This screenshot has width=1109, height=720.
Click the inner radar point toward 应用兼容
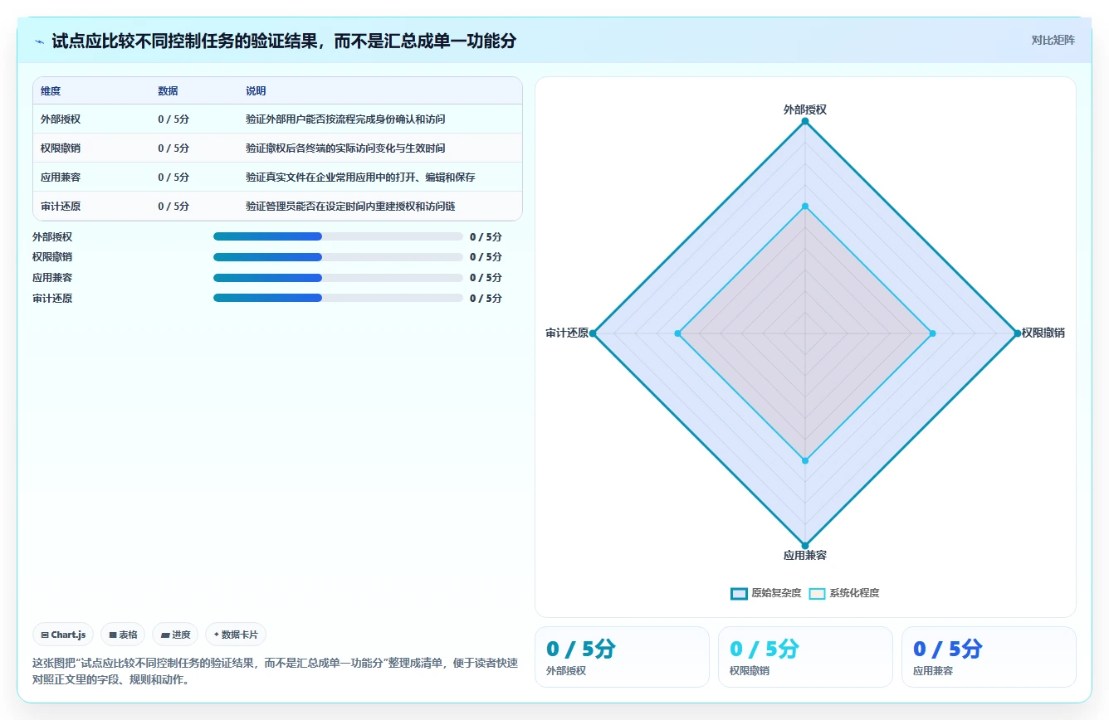coord(805,460)
